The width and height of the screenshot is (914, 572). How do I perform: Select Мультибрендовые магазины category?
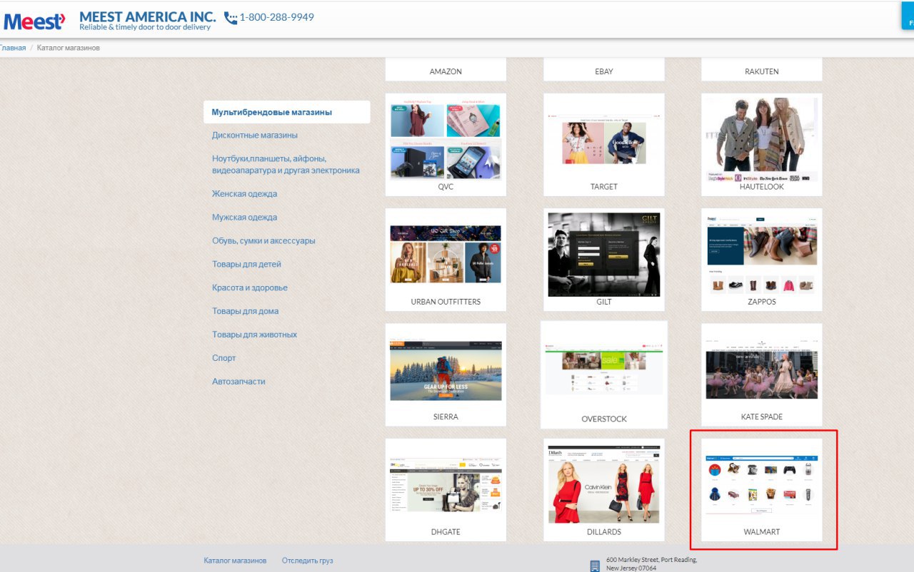pos(287,112)
